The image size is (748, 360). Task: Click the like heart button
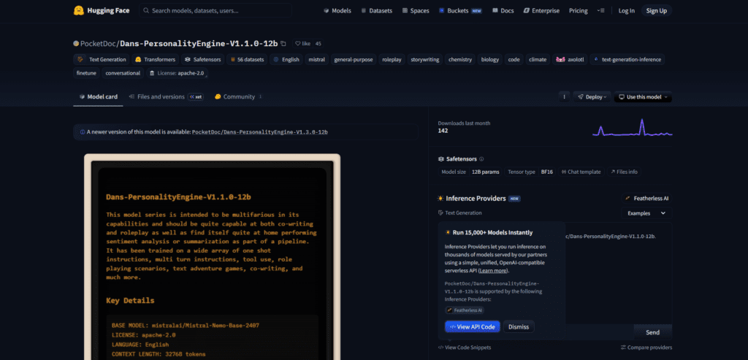coord(302,43)
